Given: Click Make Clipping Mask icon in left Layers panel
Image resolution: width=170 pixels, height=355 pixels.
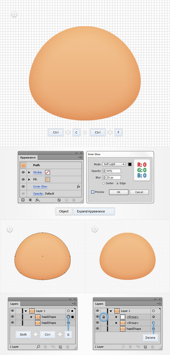Looking at the screenshot, I should (x=46, y=347).
